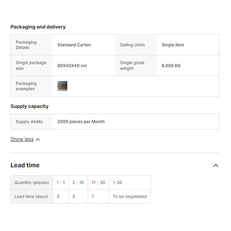Select the 2000 pieces per Month text
Image resolution: width=231 pixels, height=231 pixels.
81,122
